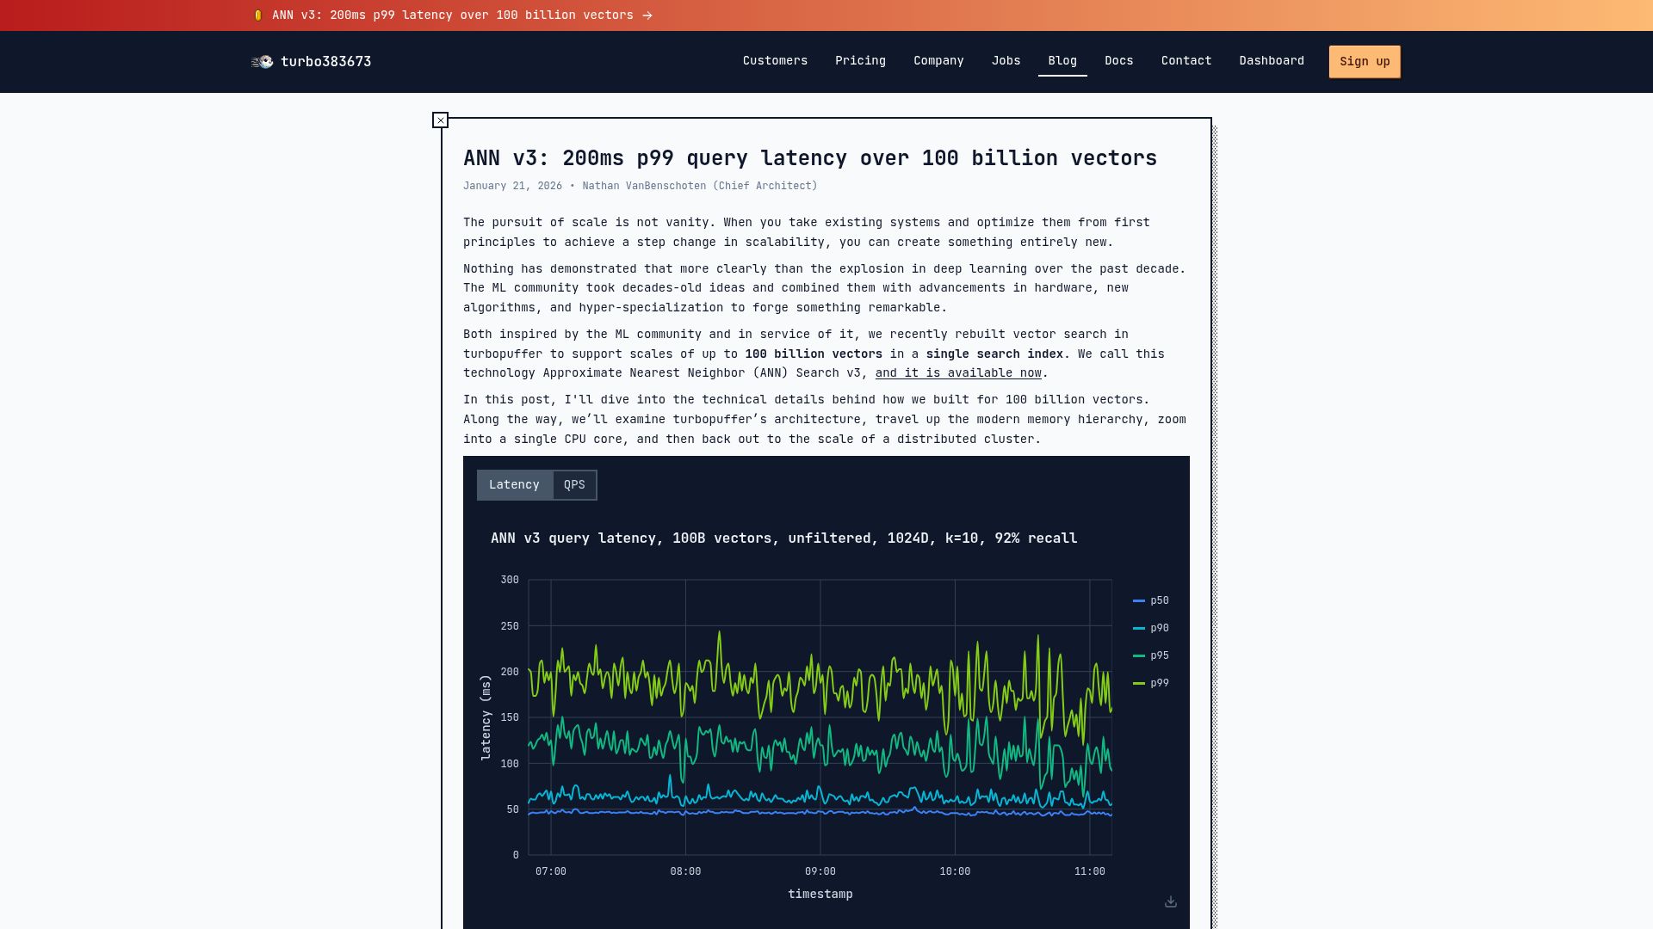Click the yellow pill icon in banner

pos(257,15)
